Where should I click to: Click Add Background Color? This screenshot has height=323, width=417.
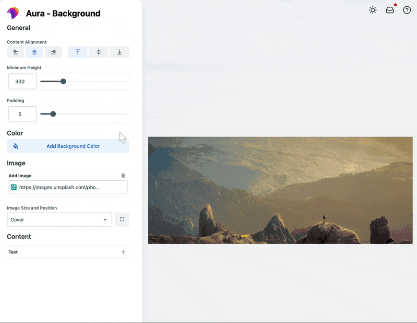pos(68,146)
